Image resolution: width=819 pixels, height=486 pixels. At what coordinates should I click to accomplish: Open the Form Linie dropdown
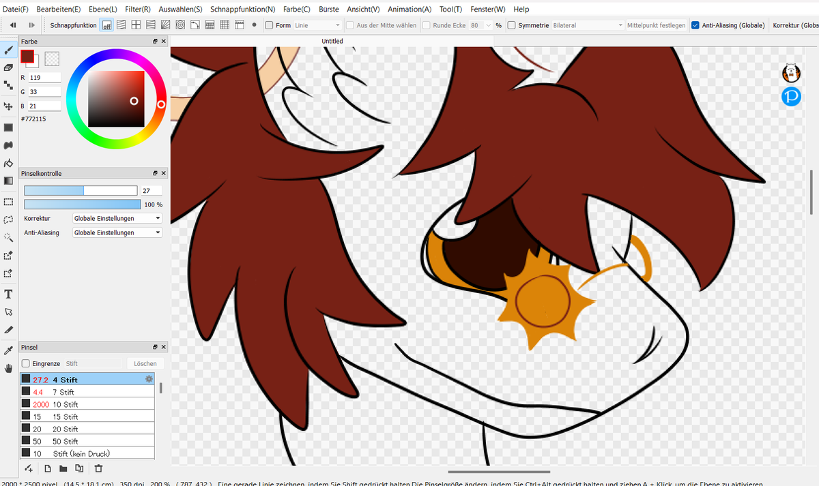point(317,25)
